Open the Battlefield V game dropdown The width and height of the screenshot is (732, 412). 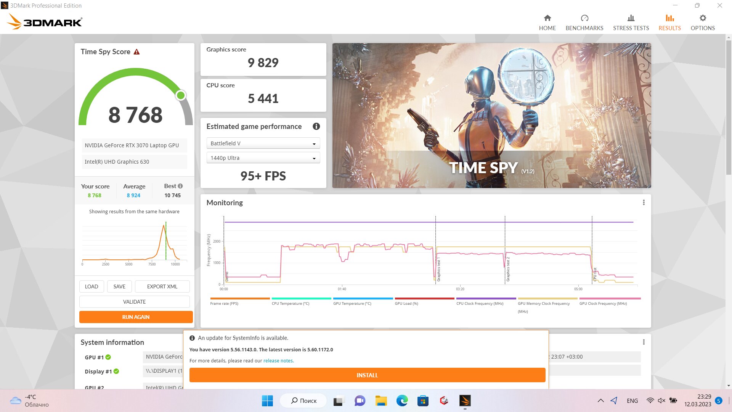263,143
